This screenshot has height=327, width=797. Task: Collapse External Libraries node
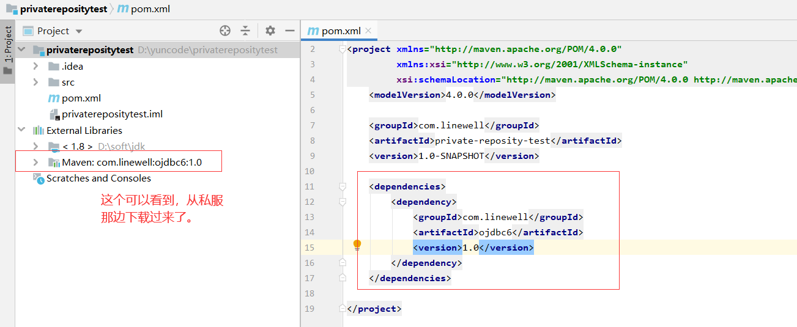pos(22,130)
